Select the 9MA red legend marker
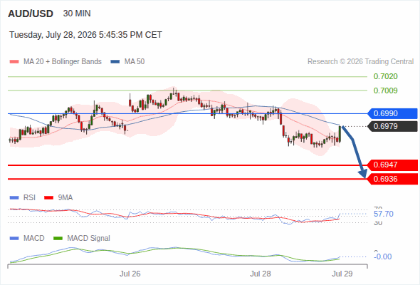 pyautogui.click(x=48, y=198)
